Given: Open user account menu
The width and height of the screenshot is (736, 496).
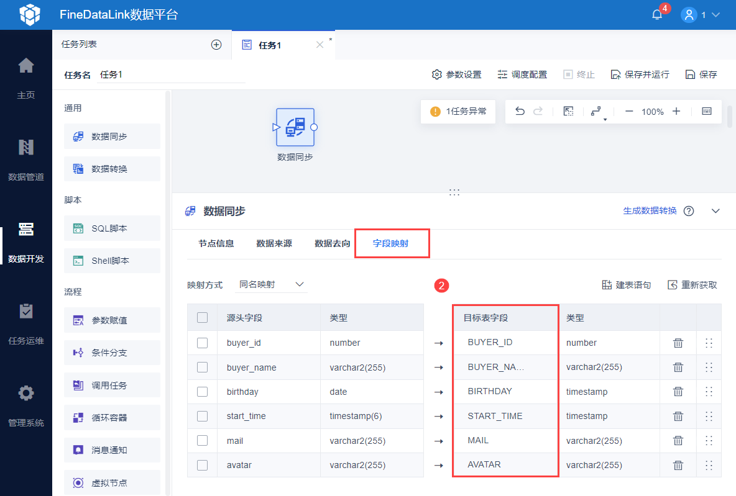Looking at the screenshot, I should (x=701, y=14).
